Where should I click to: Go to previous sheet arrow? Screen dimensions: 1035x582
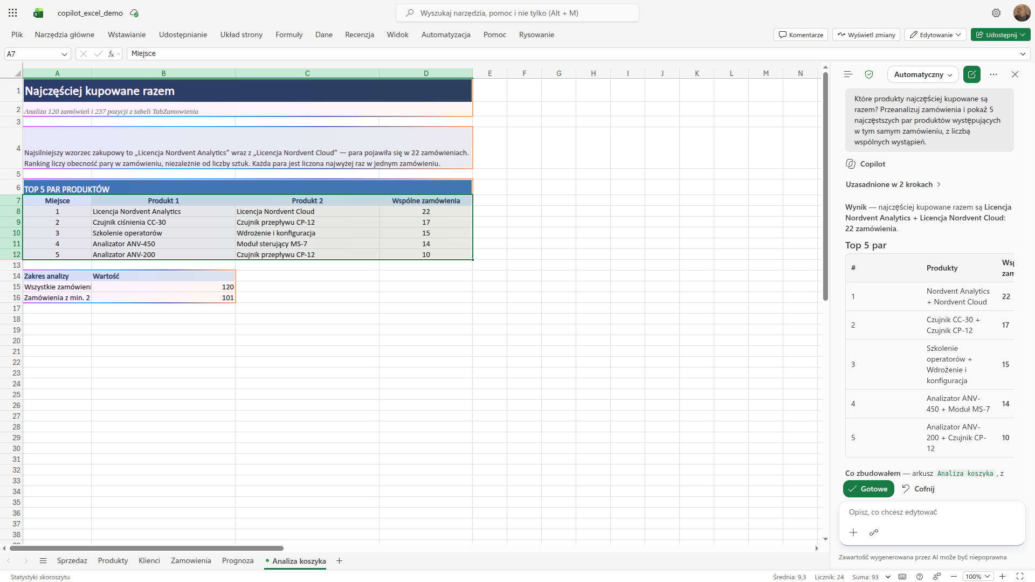9,561
